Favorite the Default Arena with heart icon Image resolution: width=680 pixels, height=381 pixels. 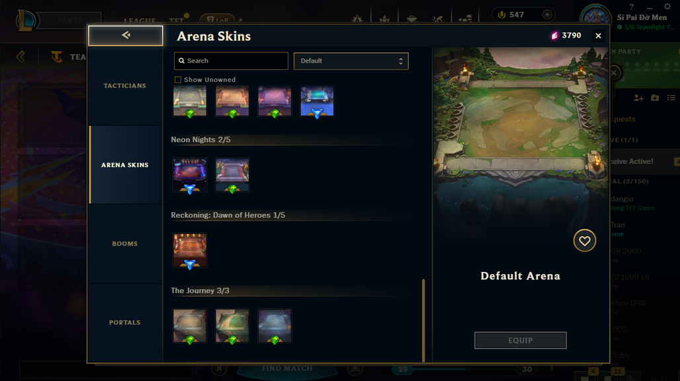pos(585,241)
